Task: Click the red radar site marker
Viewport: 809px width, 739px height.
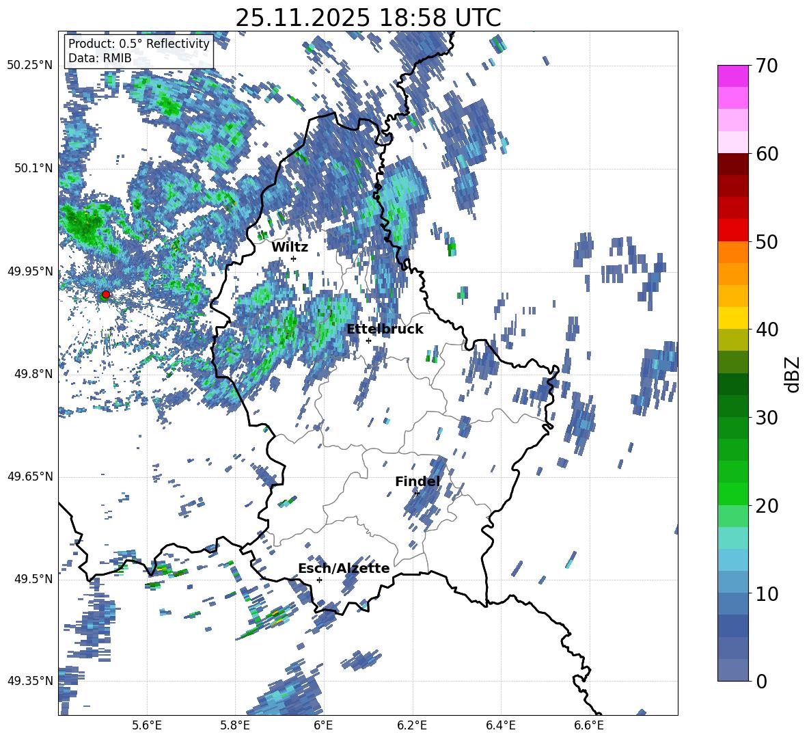Action: [x=105, y=294]
